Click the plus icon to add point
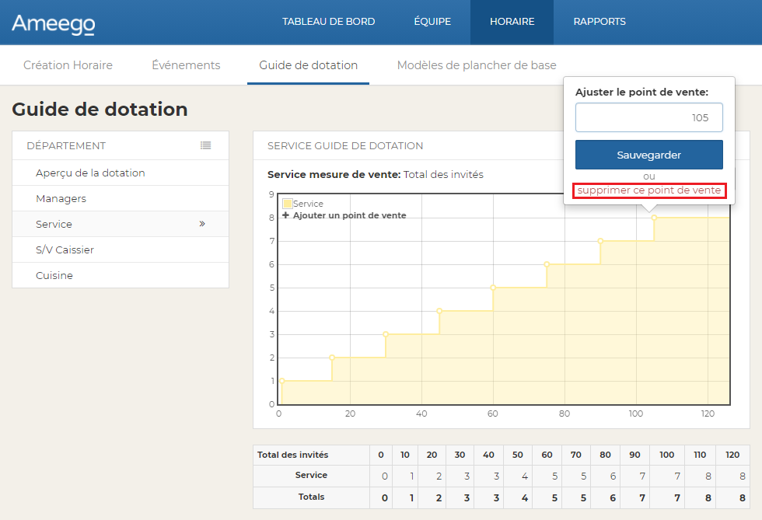Viewport: 762px width, 520px height. coord(285,215)
